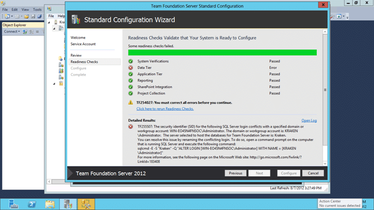Collapse the Kraken root node in admin console

click(x=49, y=22)
